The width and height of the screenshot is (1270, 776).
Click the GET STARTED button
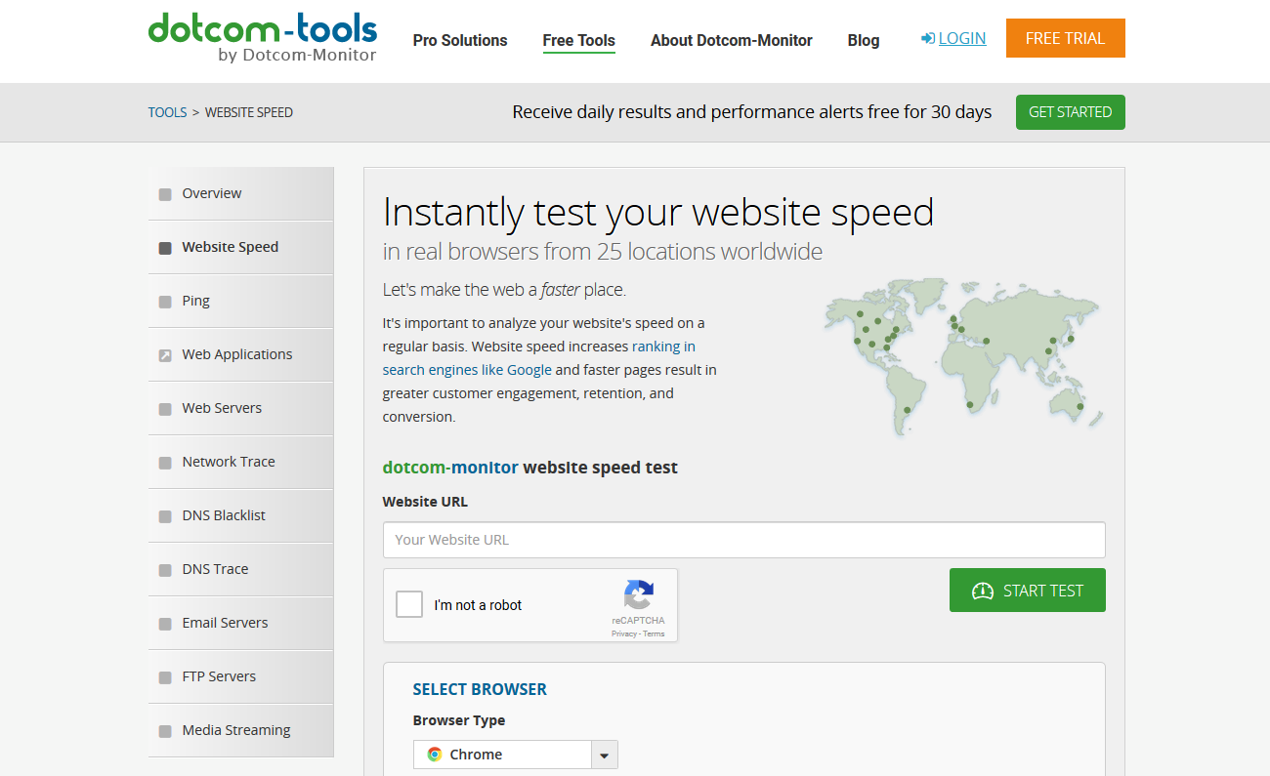pos(1071,112)
